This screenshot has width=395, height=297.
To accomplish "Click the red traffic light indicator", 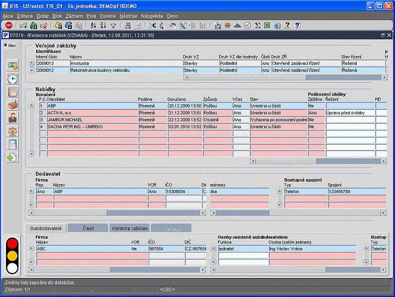I will pos(12,244).
